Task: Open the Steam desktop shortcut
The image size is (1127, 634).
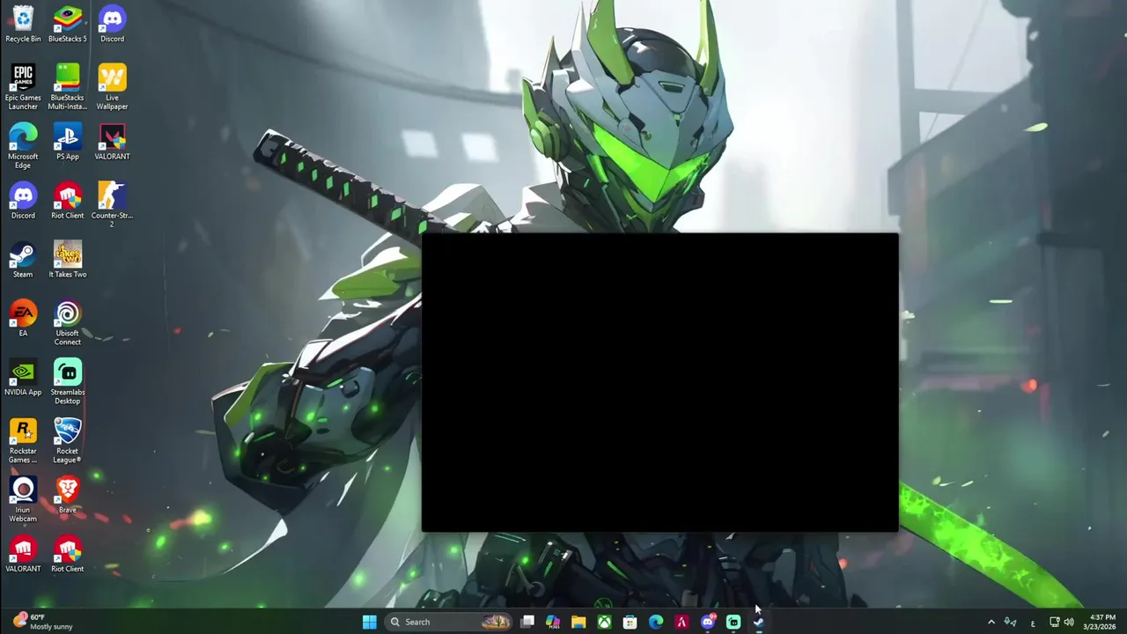Action: click(x=23, y=260)
